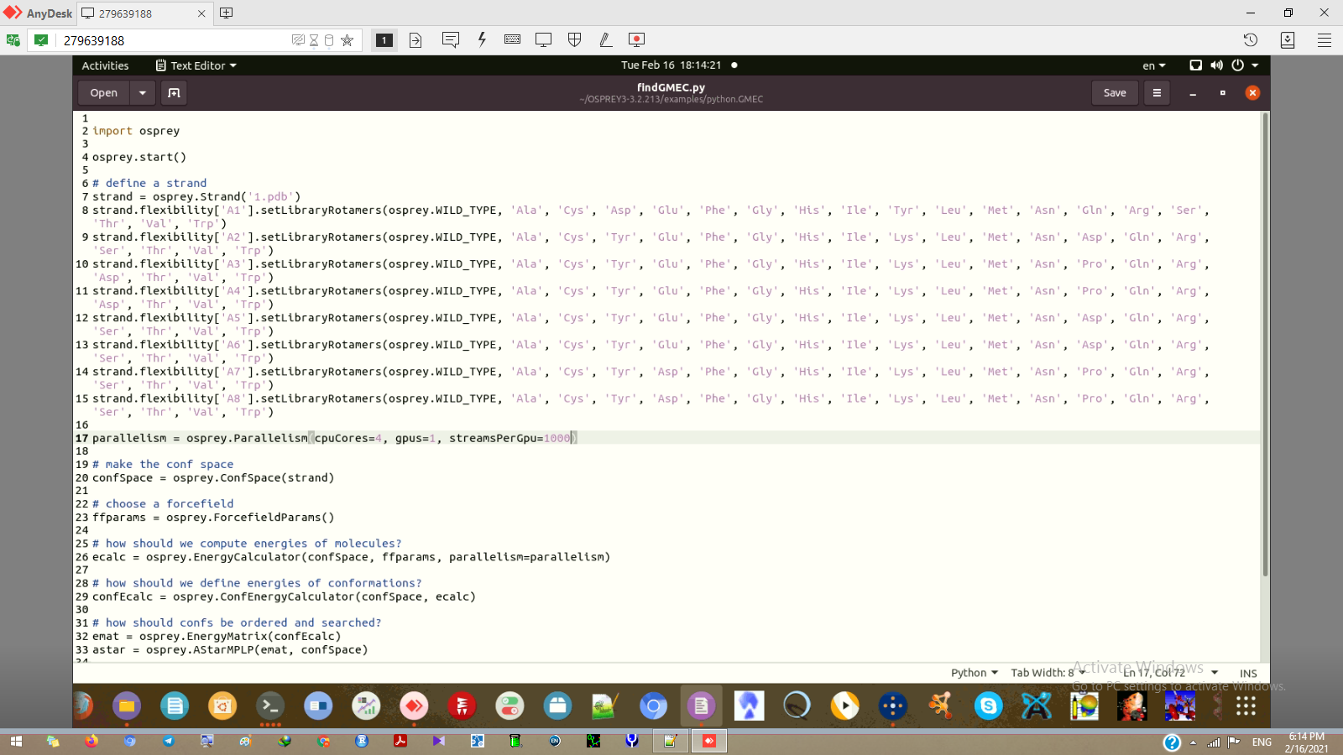Open the en input language dropdown
1343x755 pixels.
(x=1154, y=65)
